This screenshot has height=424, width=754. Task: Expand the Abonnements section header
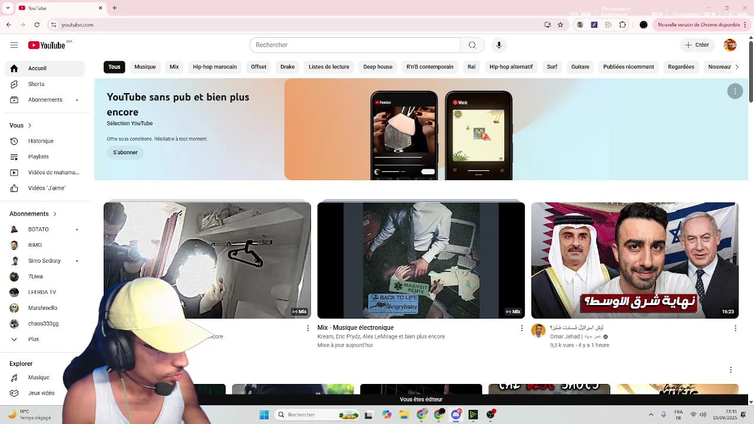(x=33, y=214)
